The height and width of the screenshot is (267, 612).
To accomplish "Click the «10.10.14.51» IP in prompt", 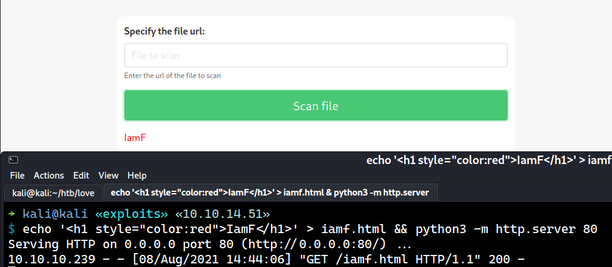I will 223,214.
